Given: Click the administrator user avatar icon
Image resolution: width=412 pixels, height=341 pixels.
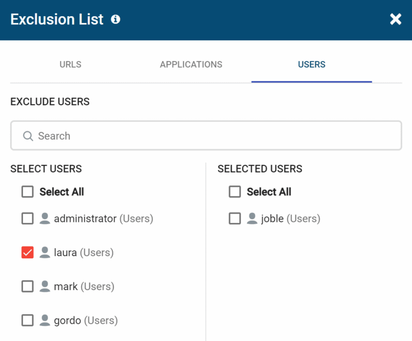Looking at the screenshot, I should pyautogui.click(x=45, y=219).
